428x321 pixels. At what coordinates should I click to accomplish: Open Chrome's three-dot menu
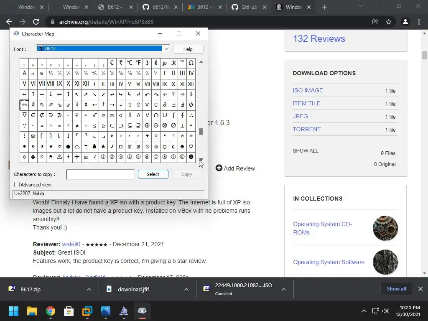419,22
